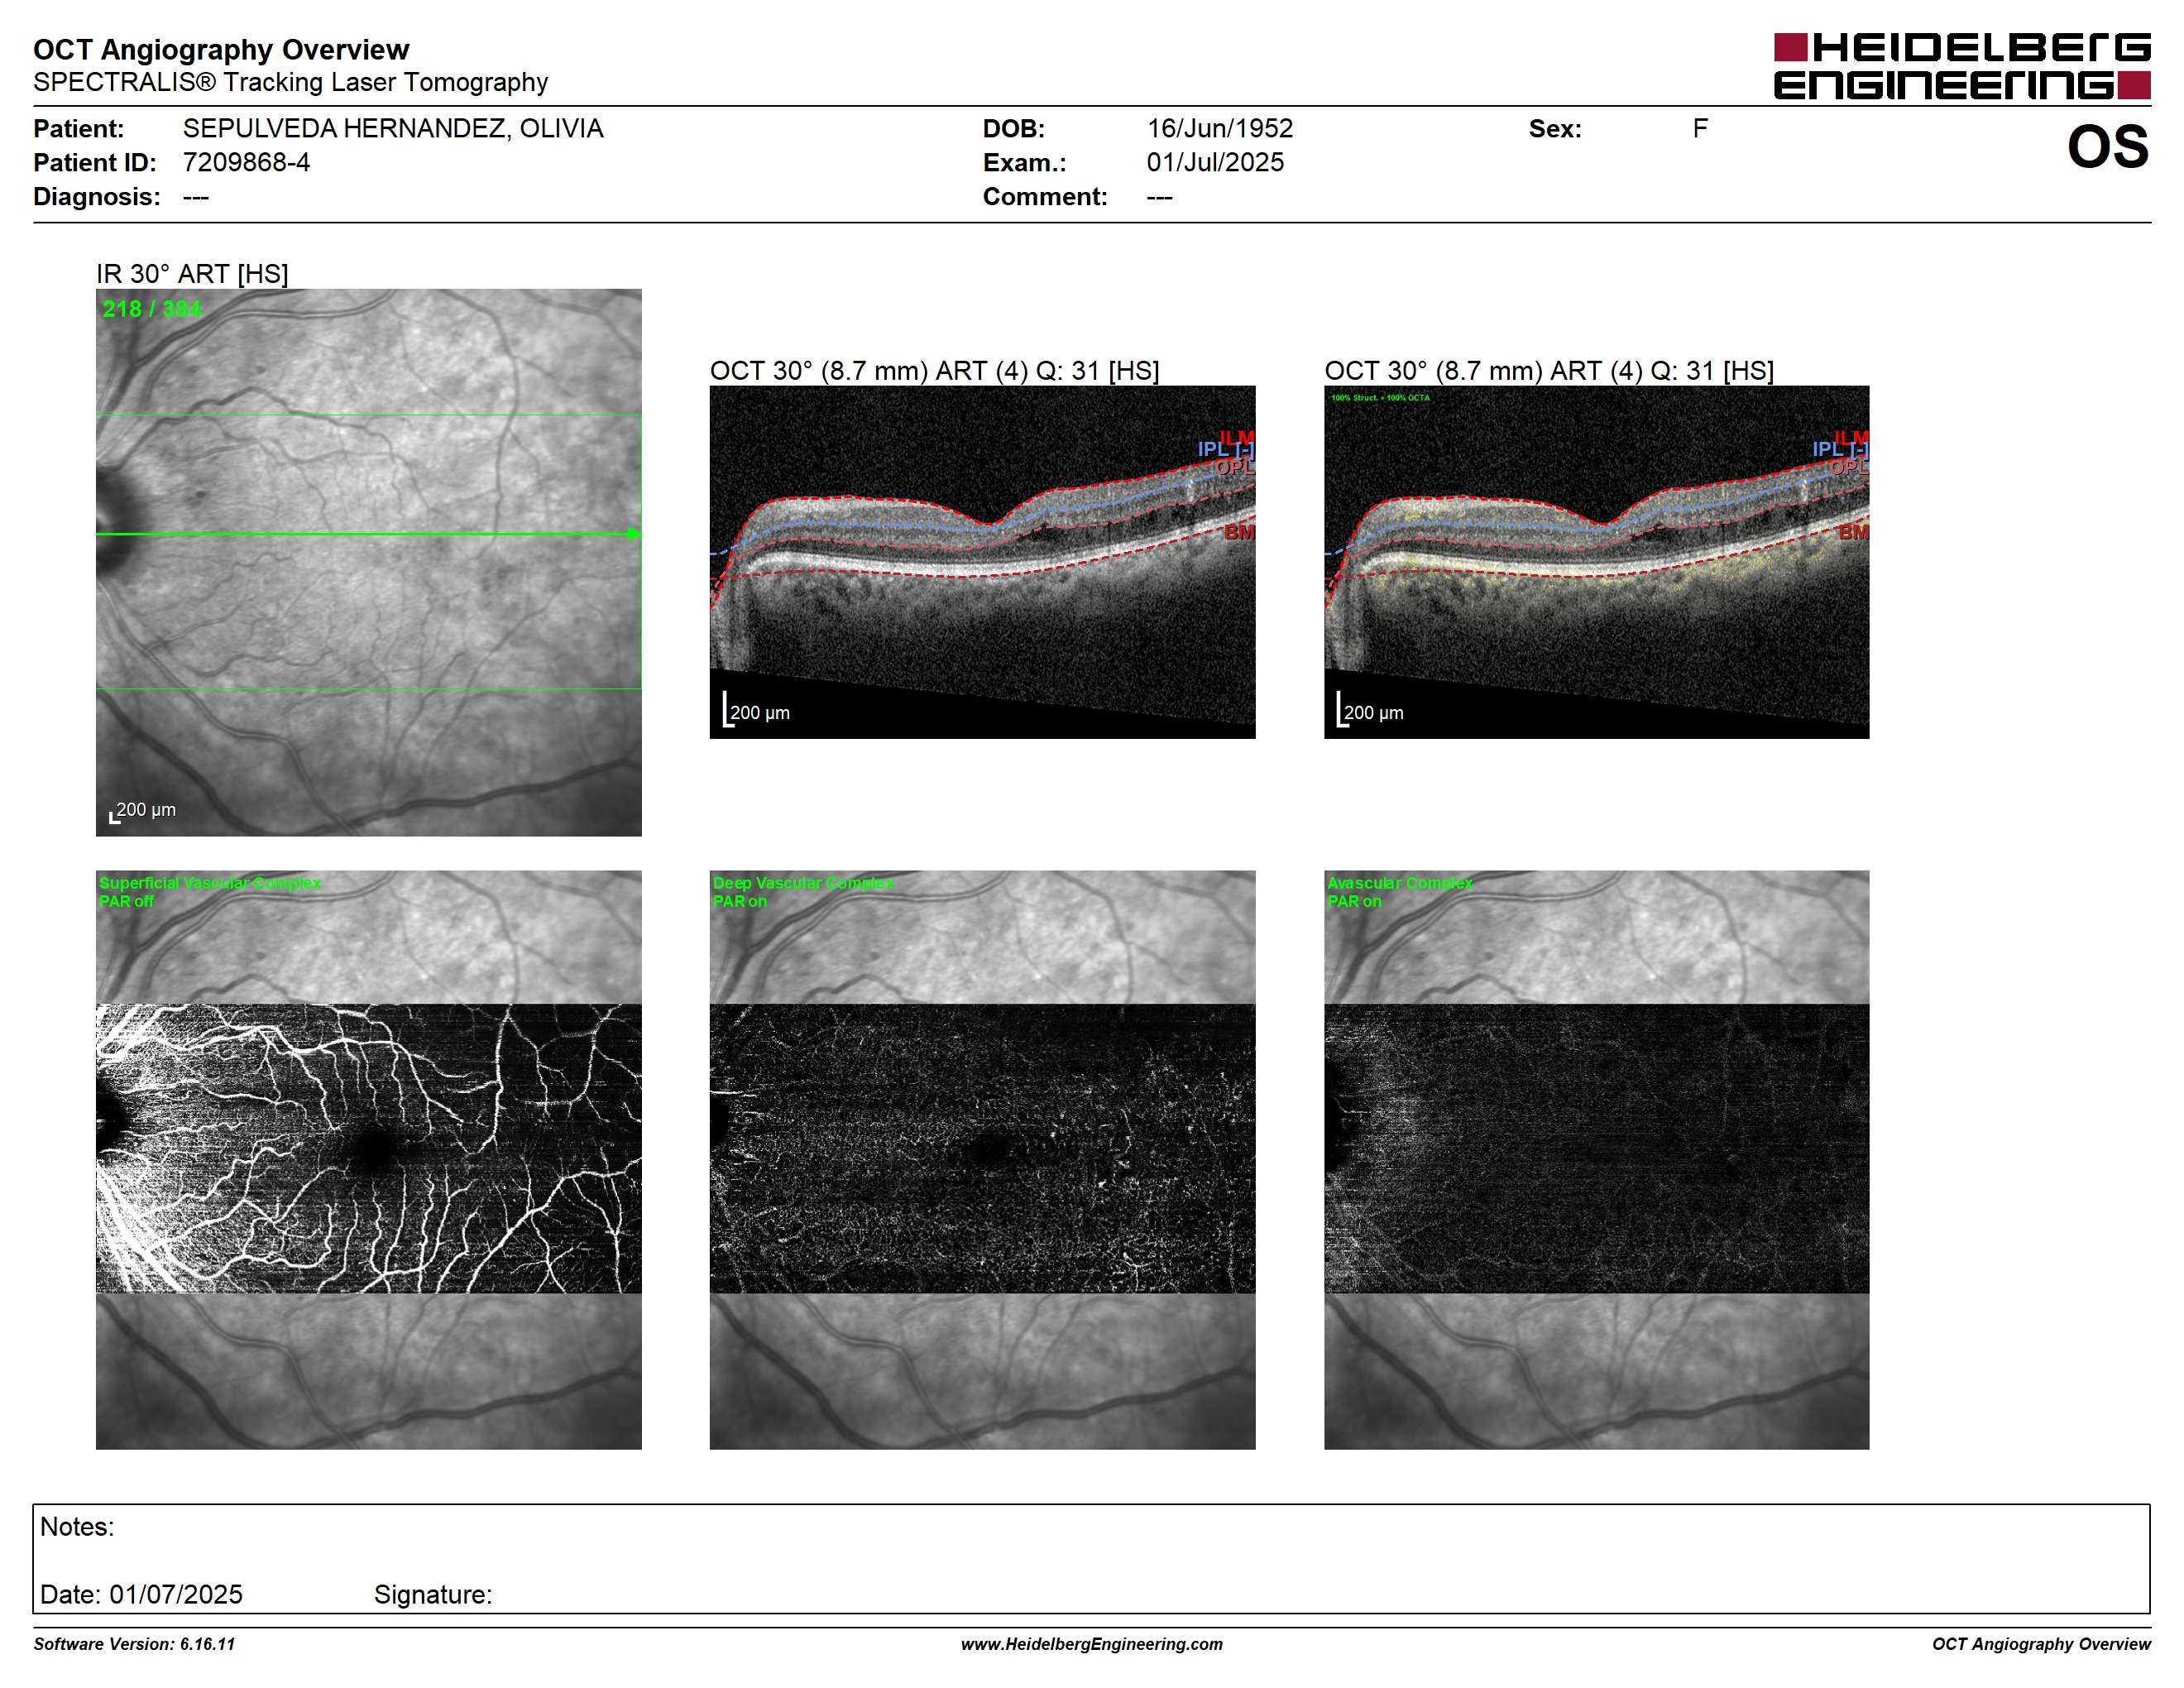Click the OS eye laterality label
2184x1688 pixels.
point(2108,147)
